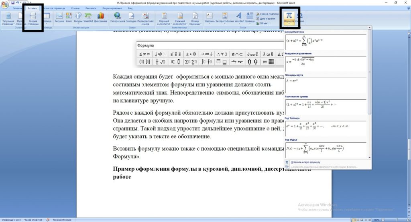
Task: Expand the Номер страницы dropdown
Action: pyautogui.click(x=195, y=18)
